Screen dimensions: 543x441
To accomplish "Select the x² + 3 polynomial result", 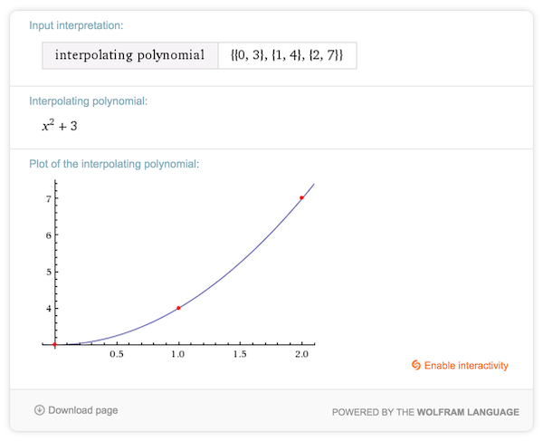I will (x=60, y=126).
